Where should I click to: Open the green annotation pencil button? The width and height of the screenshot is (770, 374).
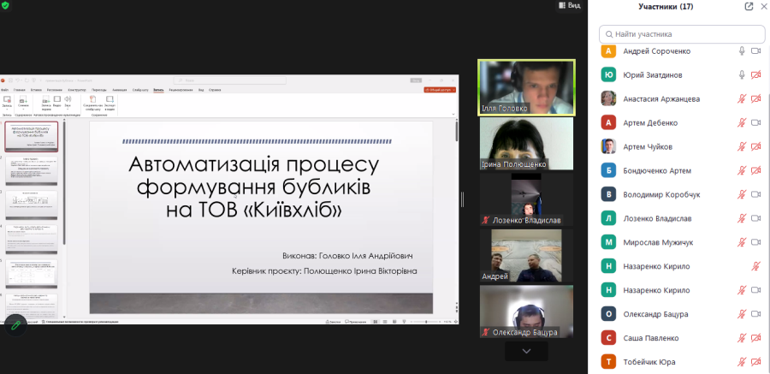pyautogui.click(x=15, y=325)
